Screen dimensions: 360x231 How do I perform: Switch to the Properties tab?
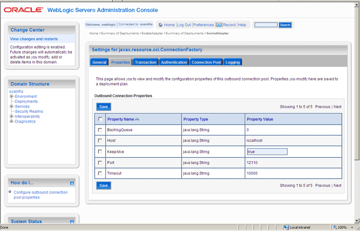point(121,62)
